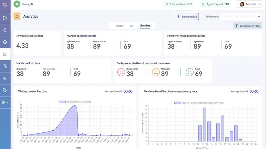This screenshot has width=266, height=149.
Task: Open the Department filter button
Action: tap(247, 26)
